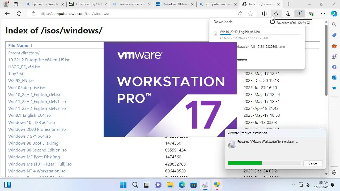Reload the page with the refresh icon
Screen dimensions: 340x191
tap(19, 14)
